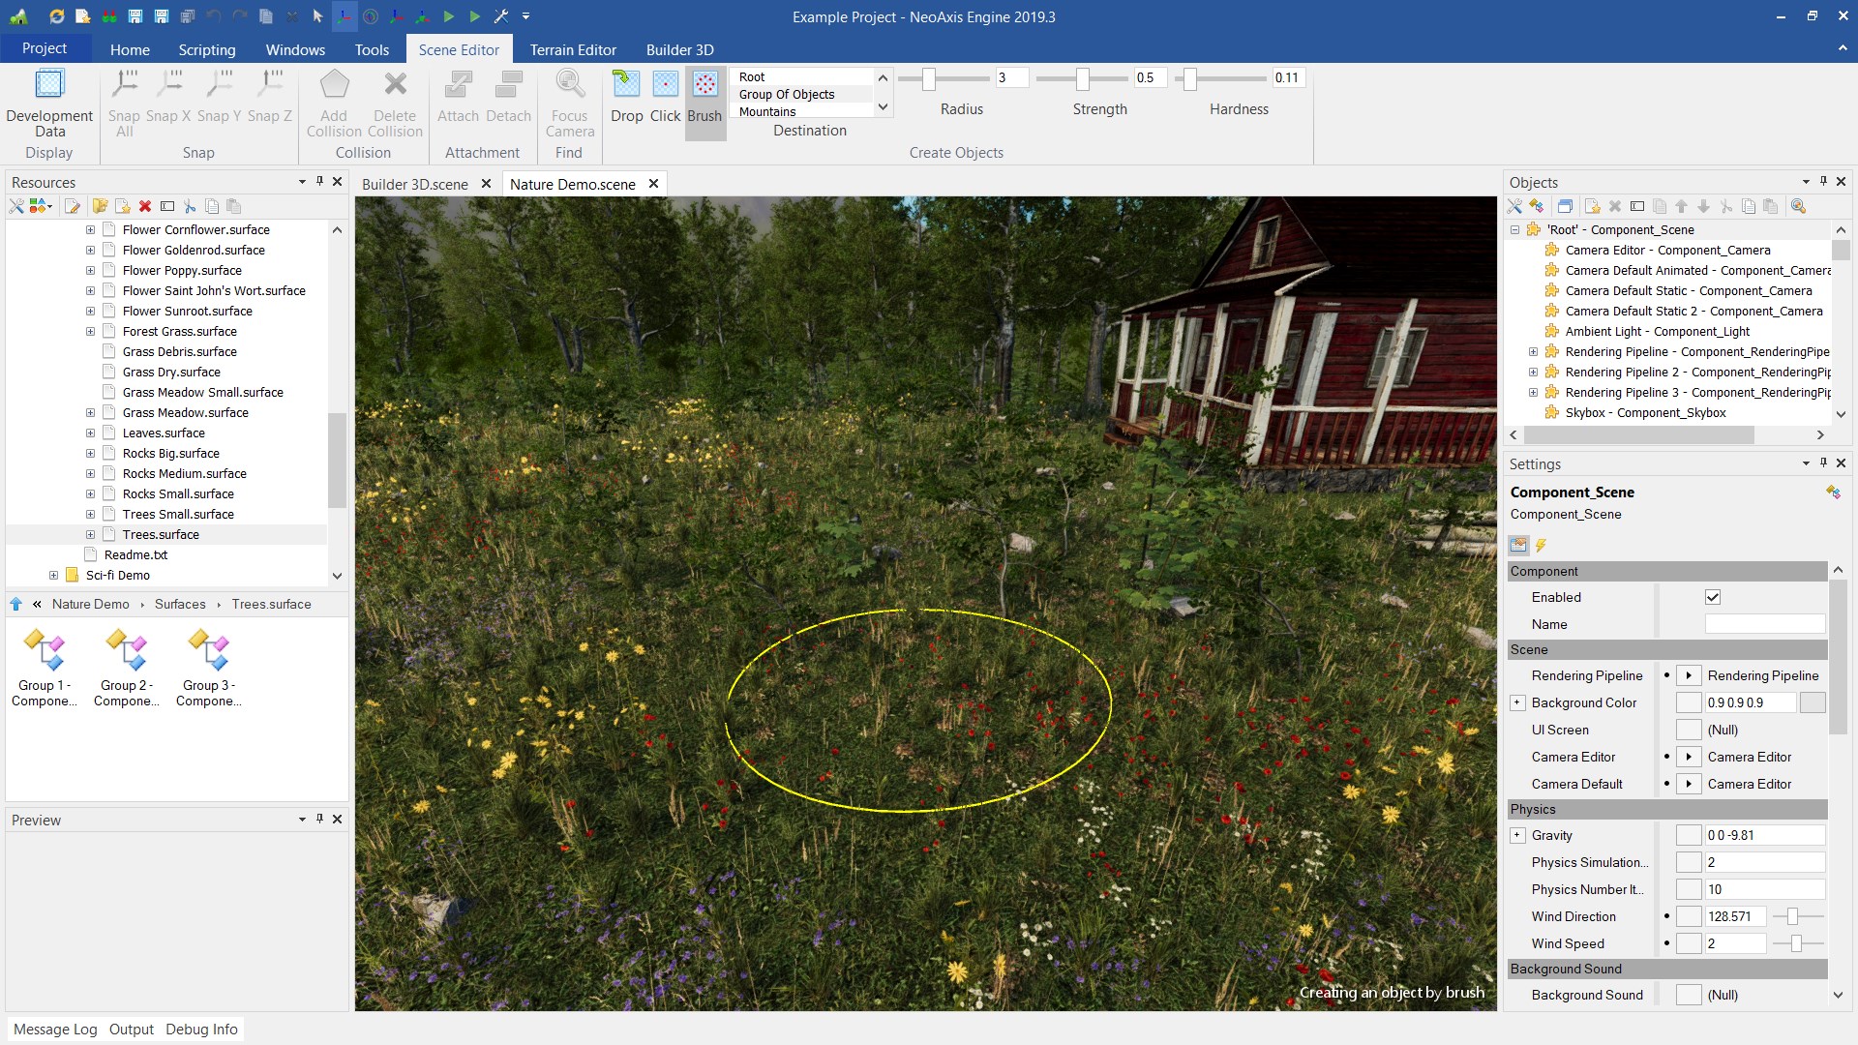Expand the Sci-fi Demo folder
1858x1045 pixels.
(53, 575)
